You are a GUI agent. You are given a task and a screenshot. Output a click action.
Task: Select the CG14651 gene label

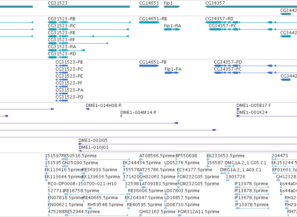[x=149, y=3]
